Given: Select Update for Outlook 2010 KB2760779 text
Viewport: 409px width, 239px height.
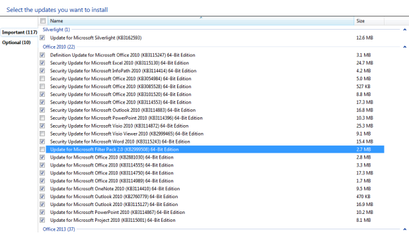Looking at the screenshot, I should [x=114, y=196].
